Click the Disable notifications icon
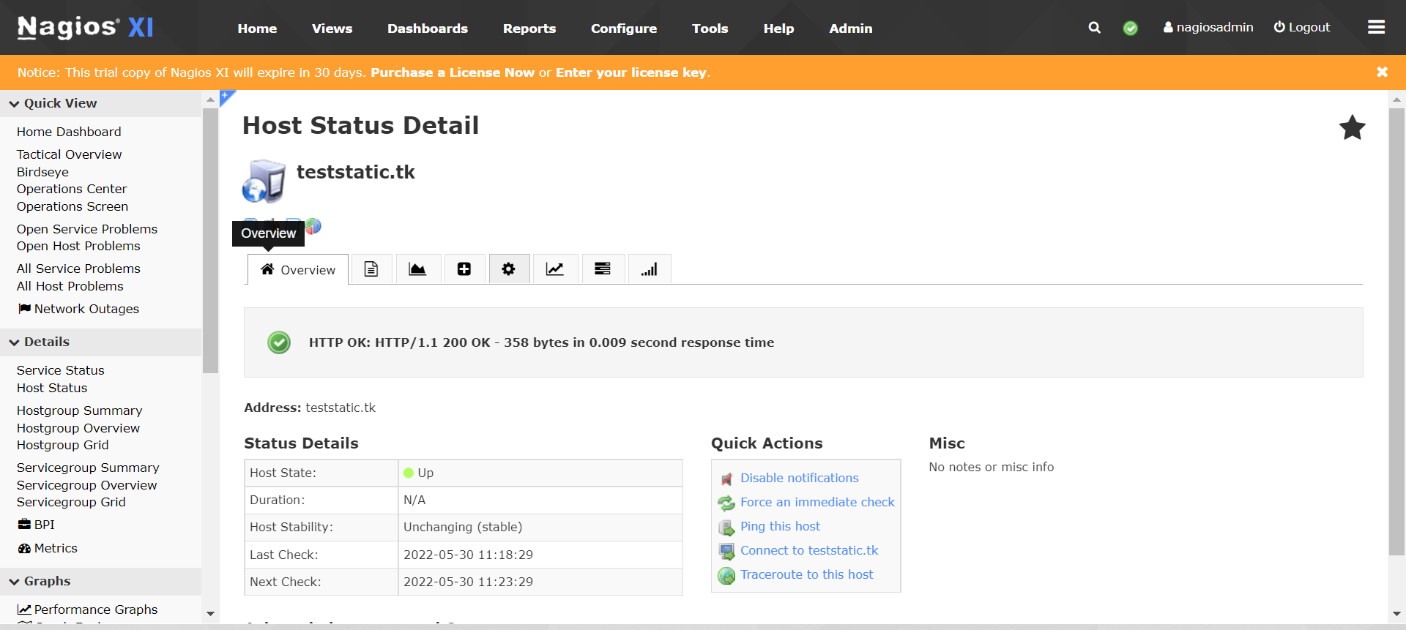Image resolution: width=1406 pixels, height=630 pixels. coord(726,479)
